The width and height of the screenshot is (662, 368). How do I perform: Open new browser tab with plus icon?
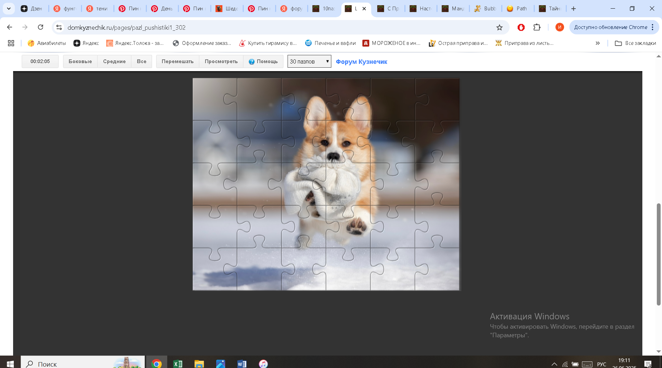(x=574, y=9)
